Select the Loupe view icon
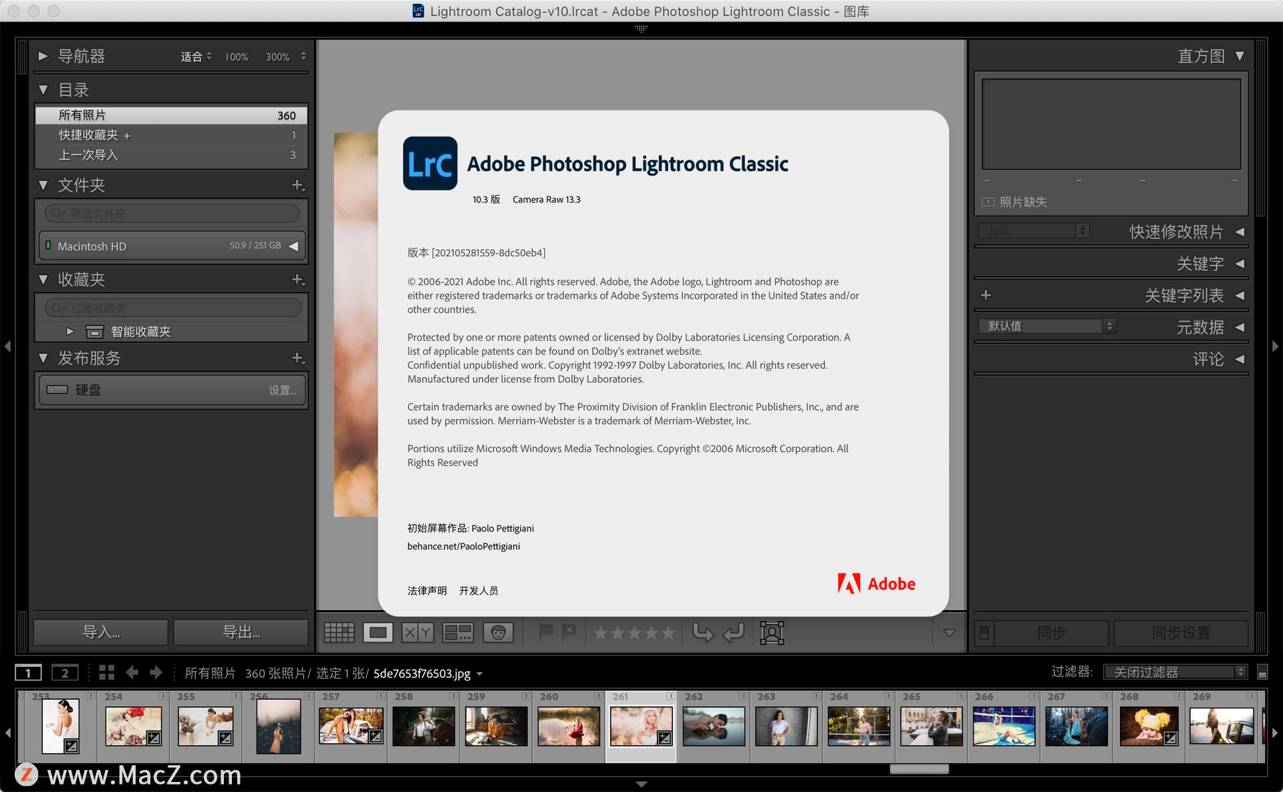1283x792 pixels. click(x=378, y=632)
